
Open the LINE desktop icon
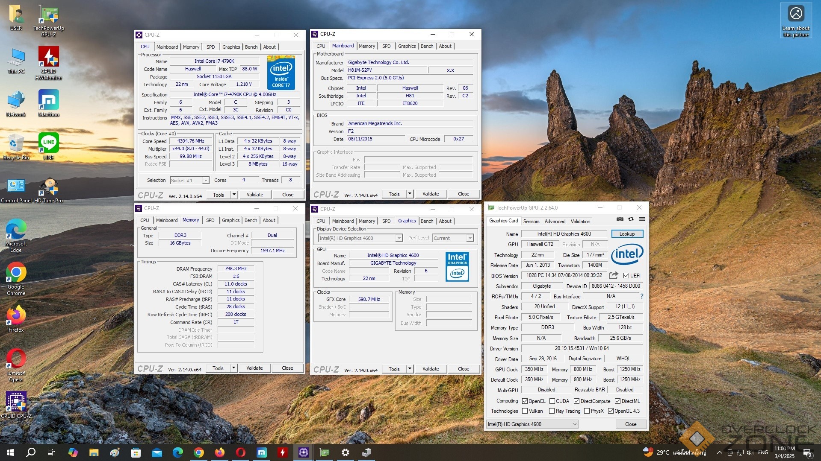49,146
